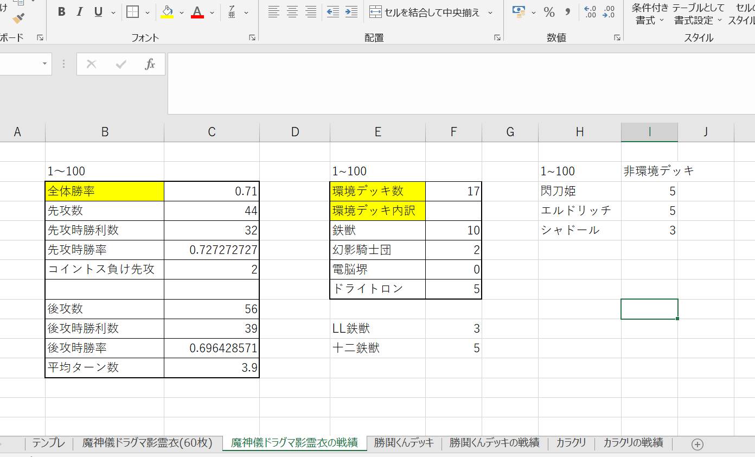
Task: Click the insert function fx icon
Action: [x=150, y=64]
